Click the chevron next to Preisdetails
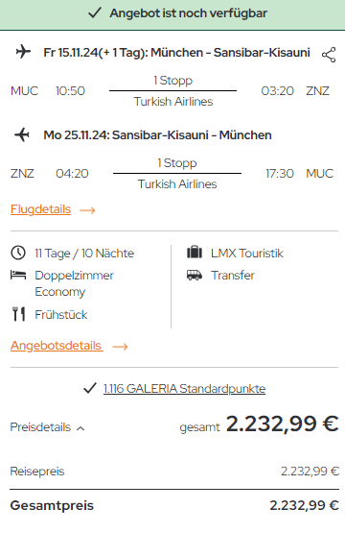Image resolution: width=345 pixels, height=533 pixels. [80, 428]
